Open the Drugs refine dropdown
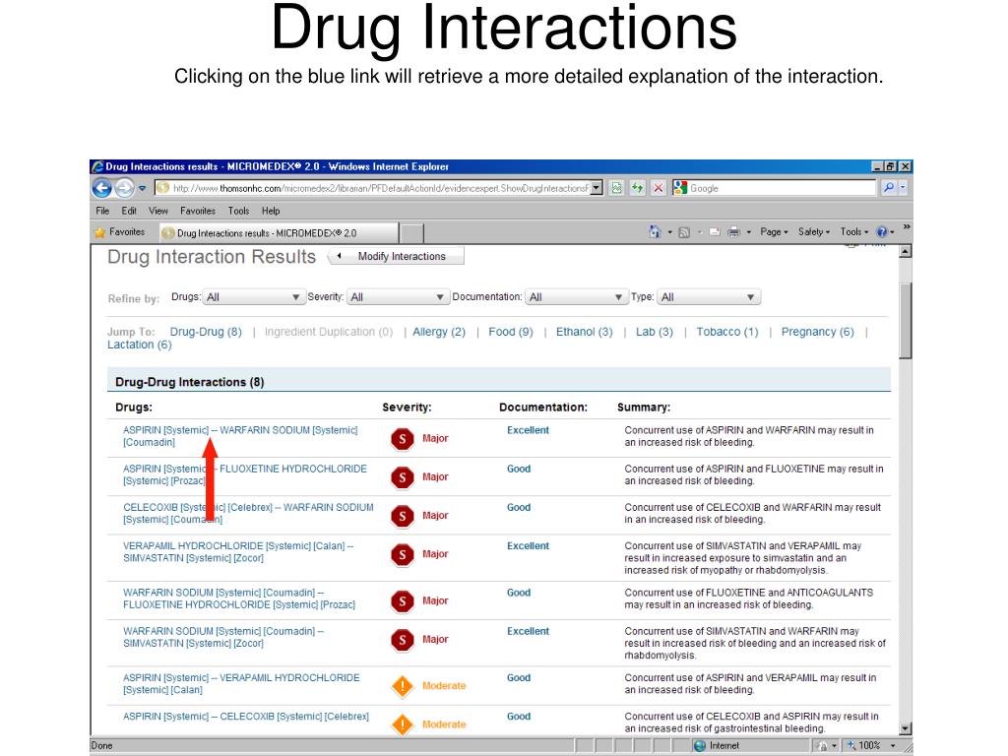 pos(253,297)
